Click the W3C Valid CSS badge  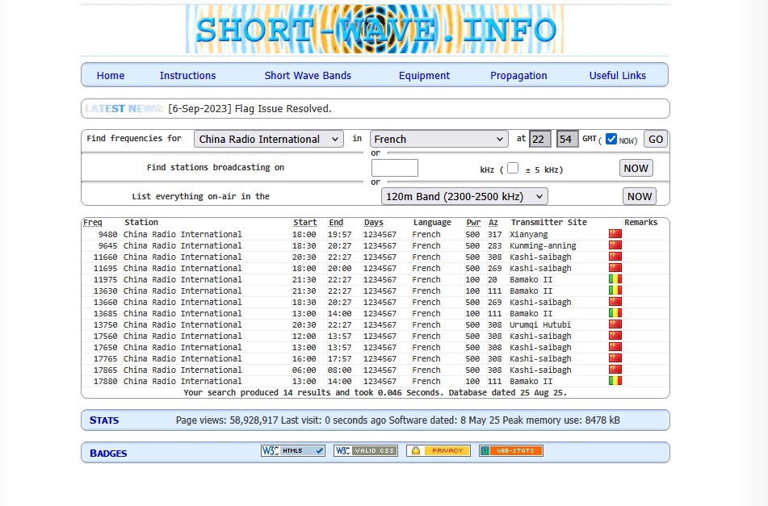365,450
